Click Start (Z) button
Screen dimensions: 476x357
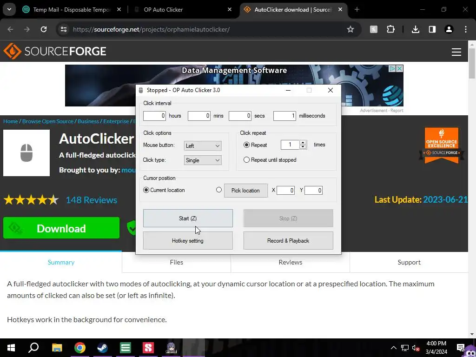[x=188, y=218]
